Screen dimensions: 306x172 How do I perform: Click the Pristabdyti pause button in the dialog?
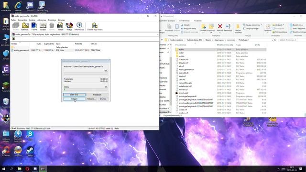pos(97,95)
